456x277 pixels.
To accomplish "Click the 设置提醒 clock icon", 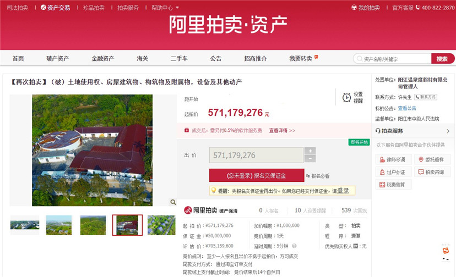I will point(346,98).
